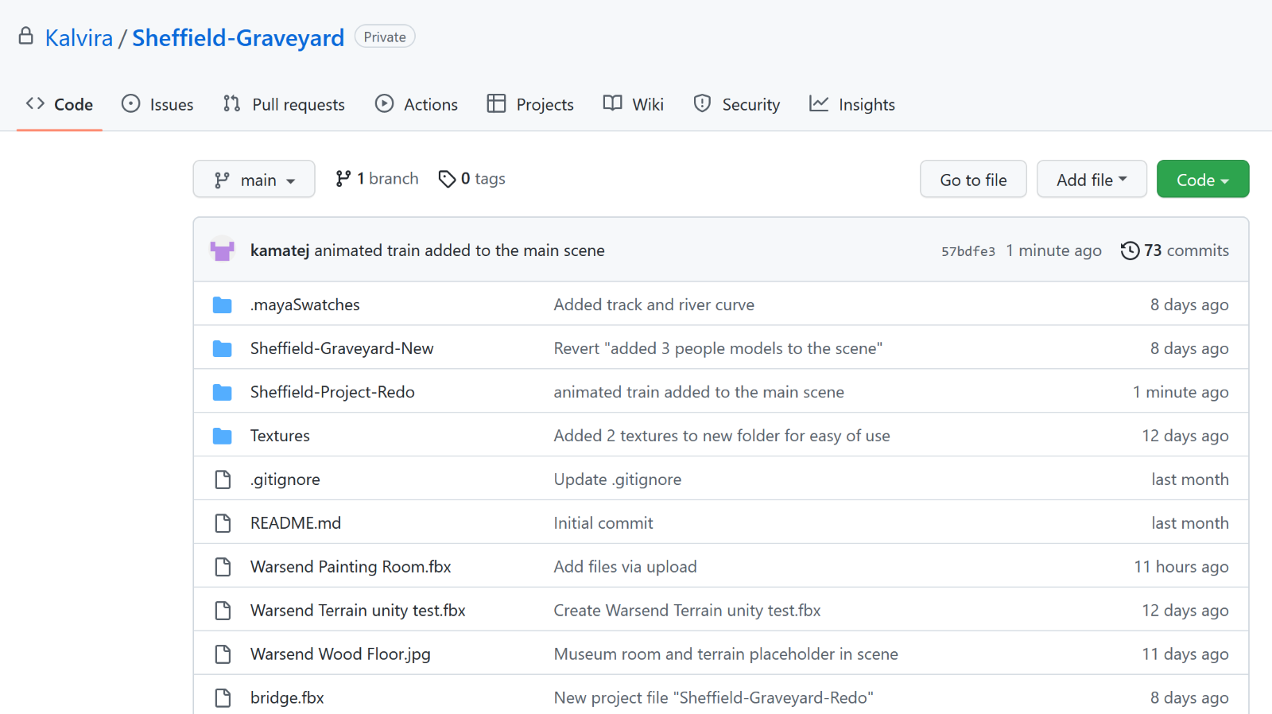The width and height of the screenshot is (1272, 714).
Task: Click the Go to file button
Action: tap(973, 180)
